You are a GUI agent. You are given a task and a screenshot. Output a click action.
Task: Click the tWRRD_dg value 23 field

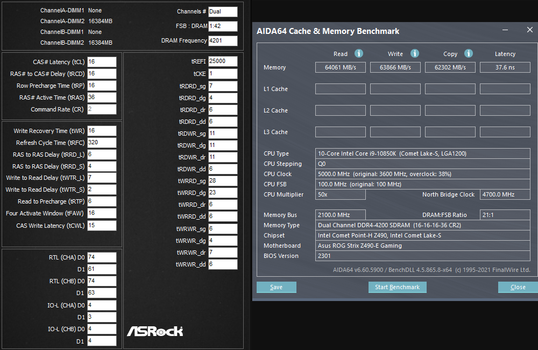click(223, 193)
